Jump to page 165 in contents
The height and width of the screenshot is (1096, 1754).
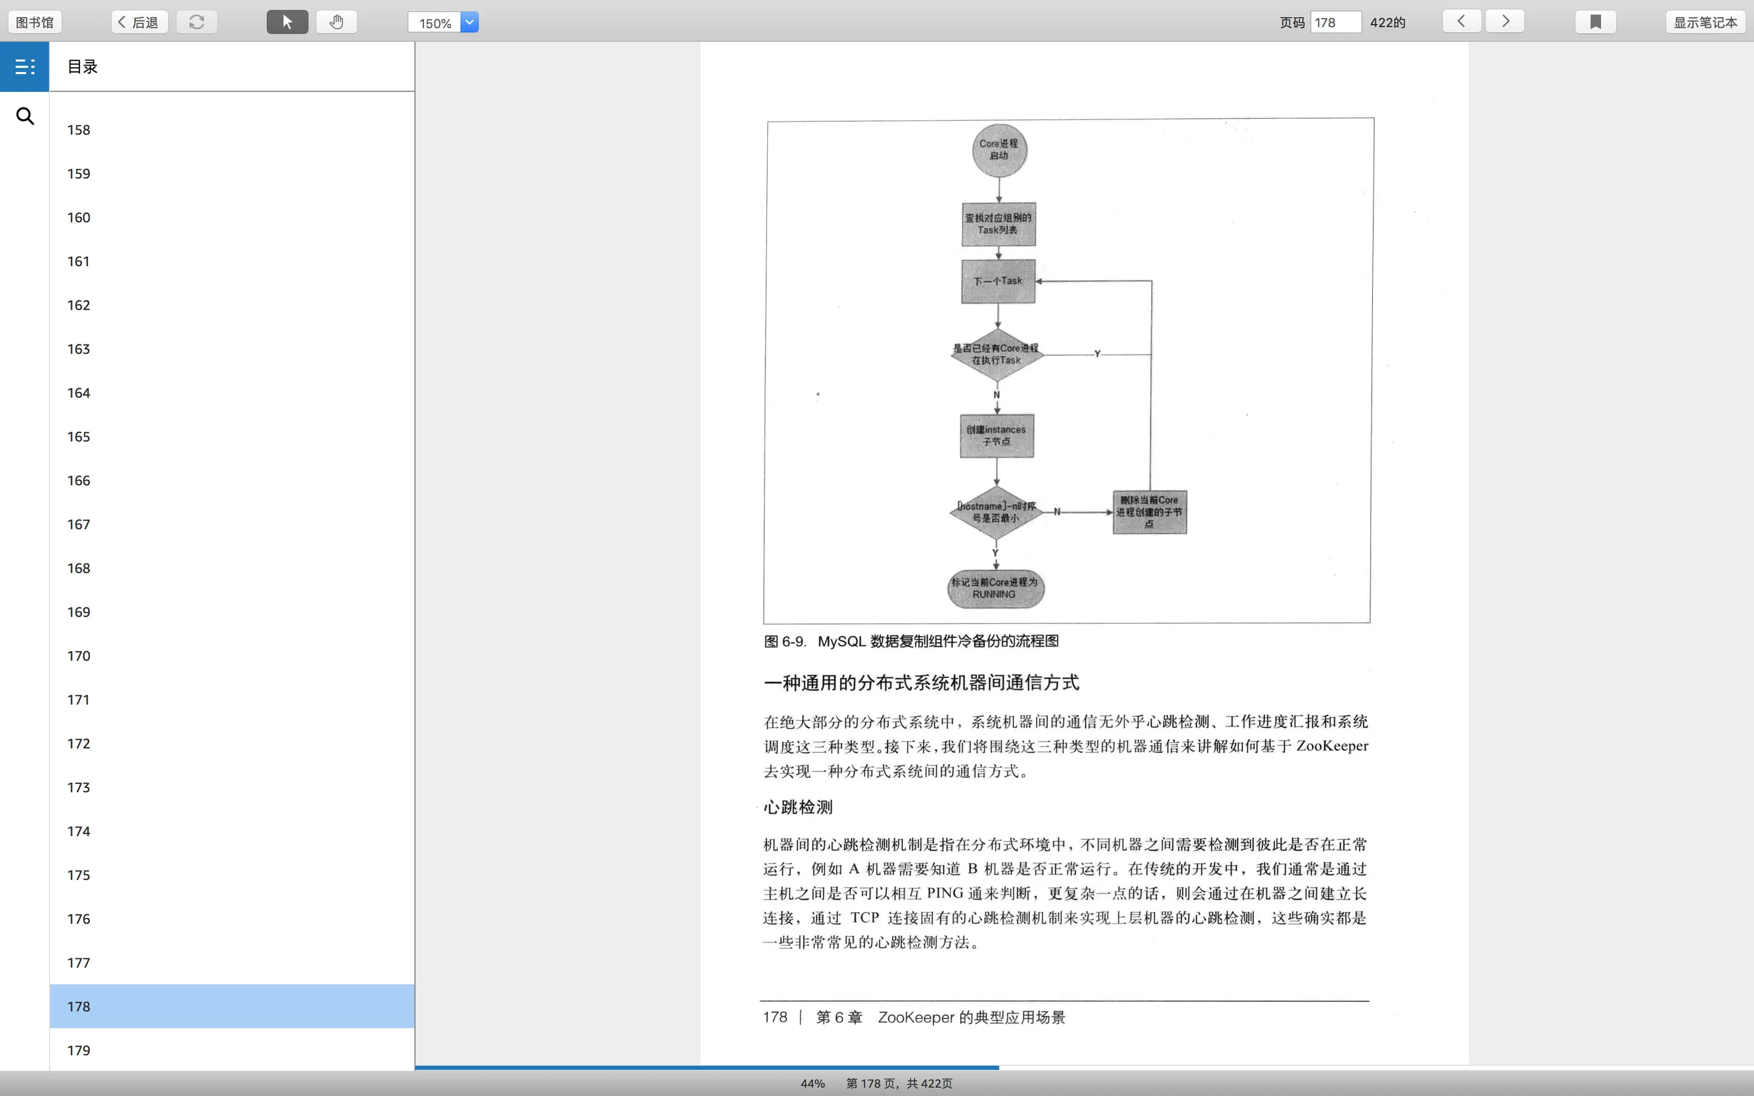coord(79,436)
